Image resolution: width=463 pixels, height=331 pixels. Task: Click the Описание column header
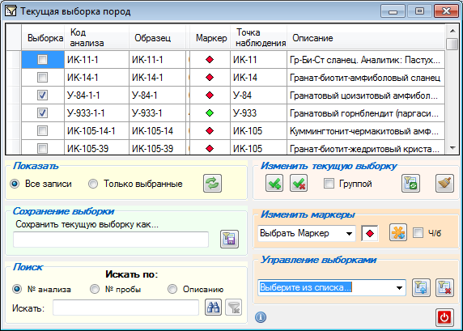pyautogui.click(x=312, y=38)
